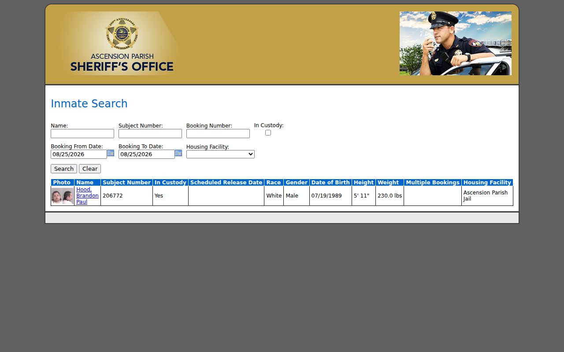564x352 pixels.
Task: Sort by the Date of Birth header
Action: point(330,183)
